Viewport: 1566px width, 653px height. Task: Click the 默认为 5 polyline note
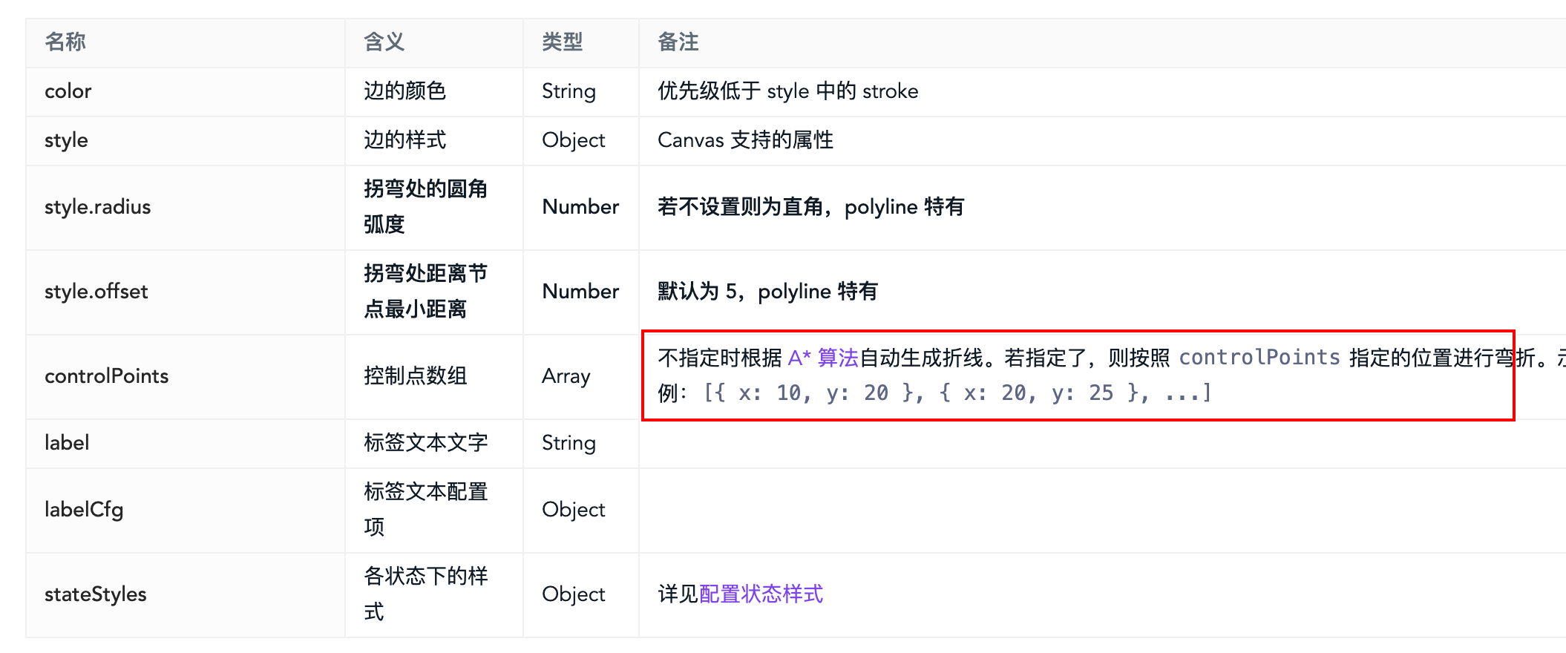coord(768,292)
